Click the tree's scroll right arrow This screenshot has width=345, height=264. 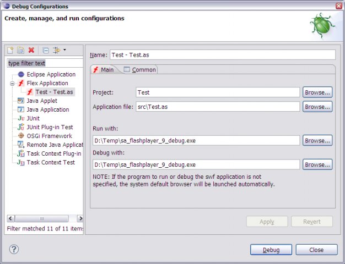[x=80, y=218]
